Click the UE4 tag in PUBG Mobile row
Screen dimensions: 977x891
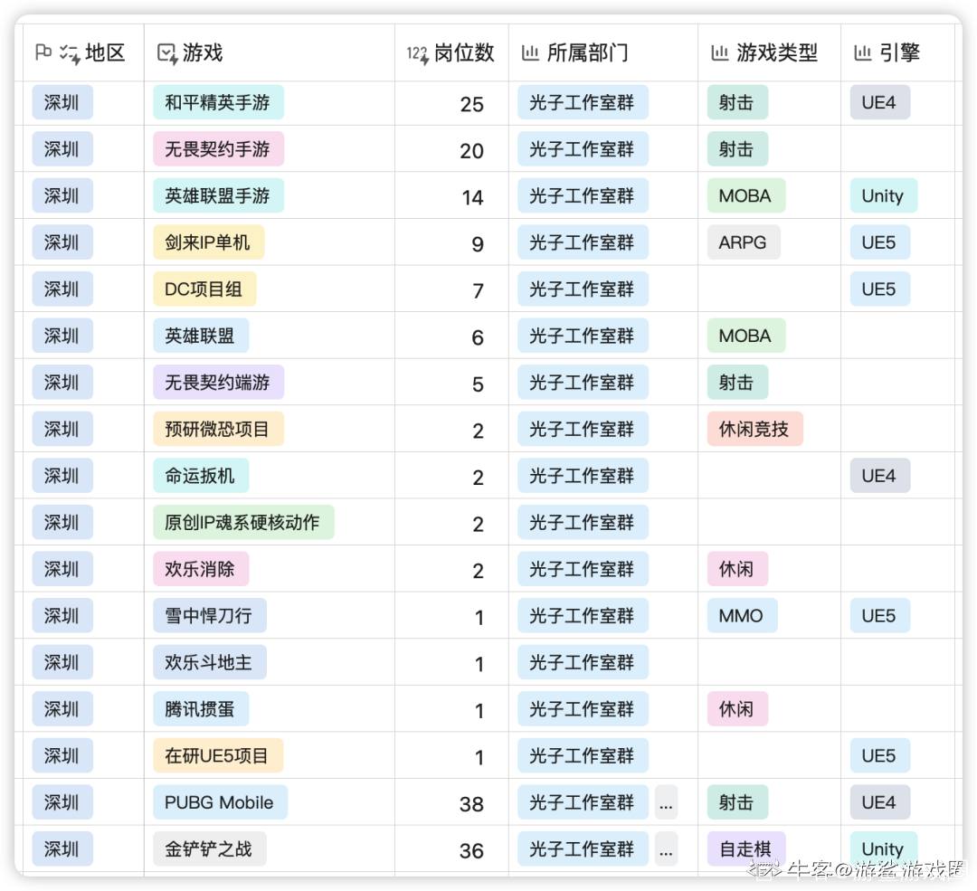880,802
